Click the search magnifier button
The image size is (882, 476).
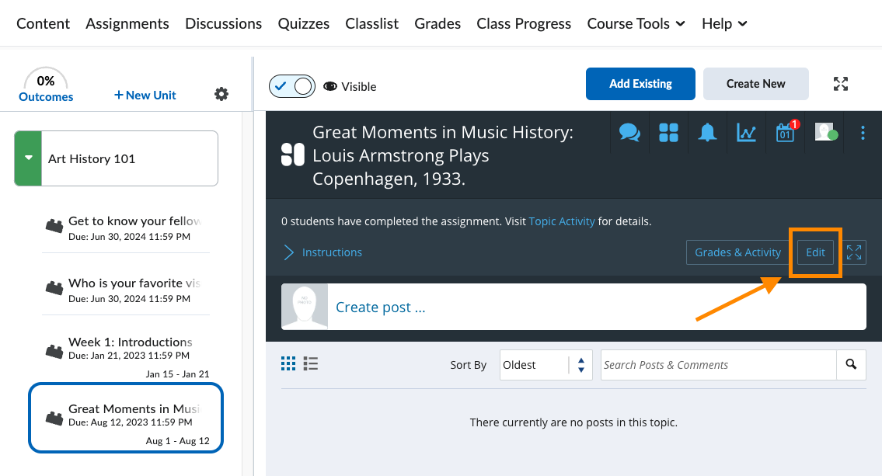[x=851, y=364]
